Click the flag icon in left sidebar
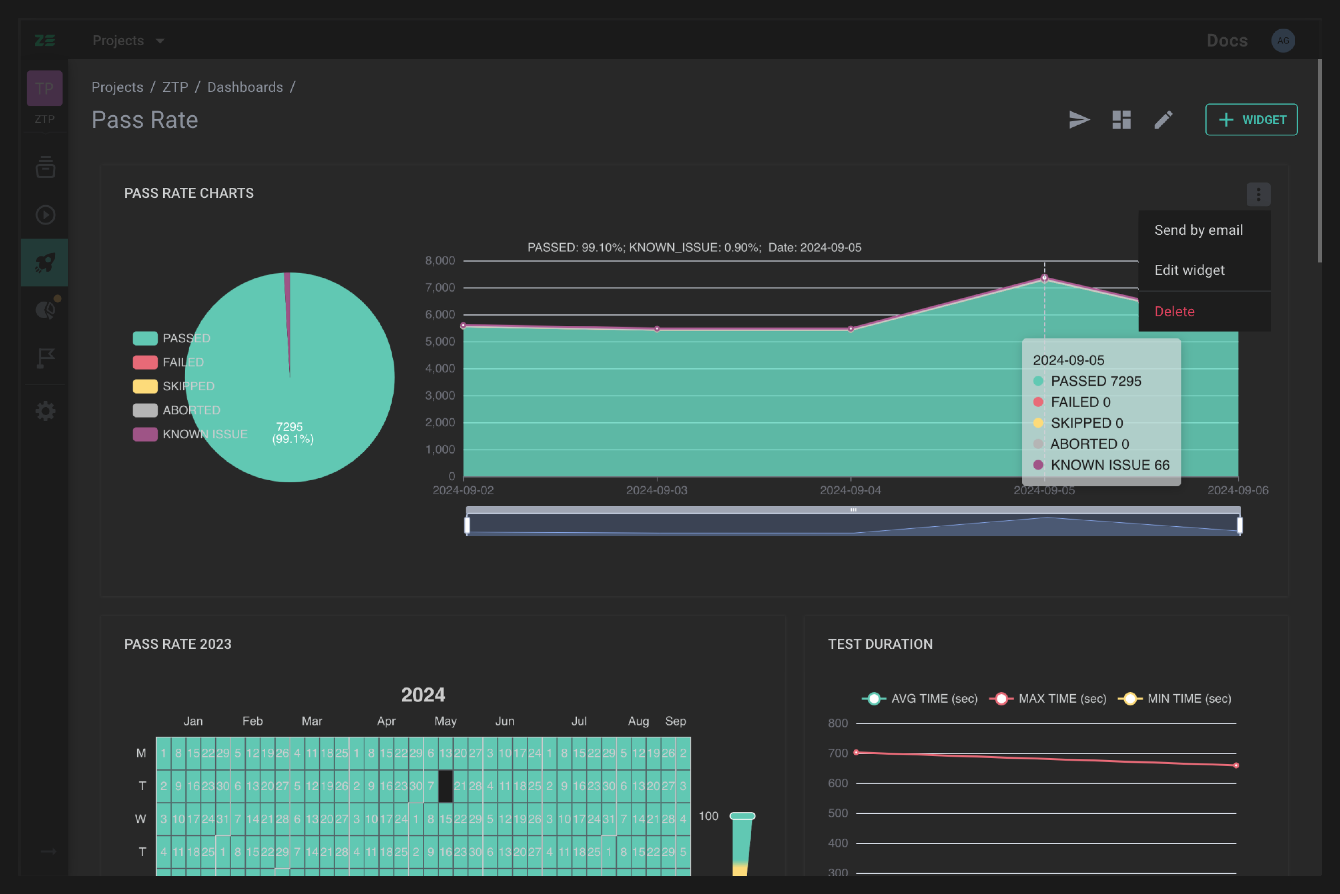 pos(46,357)
